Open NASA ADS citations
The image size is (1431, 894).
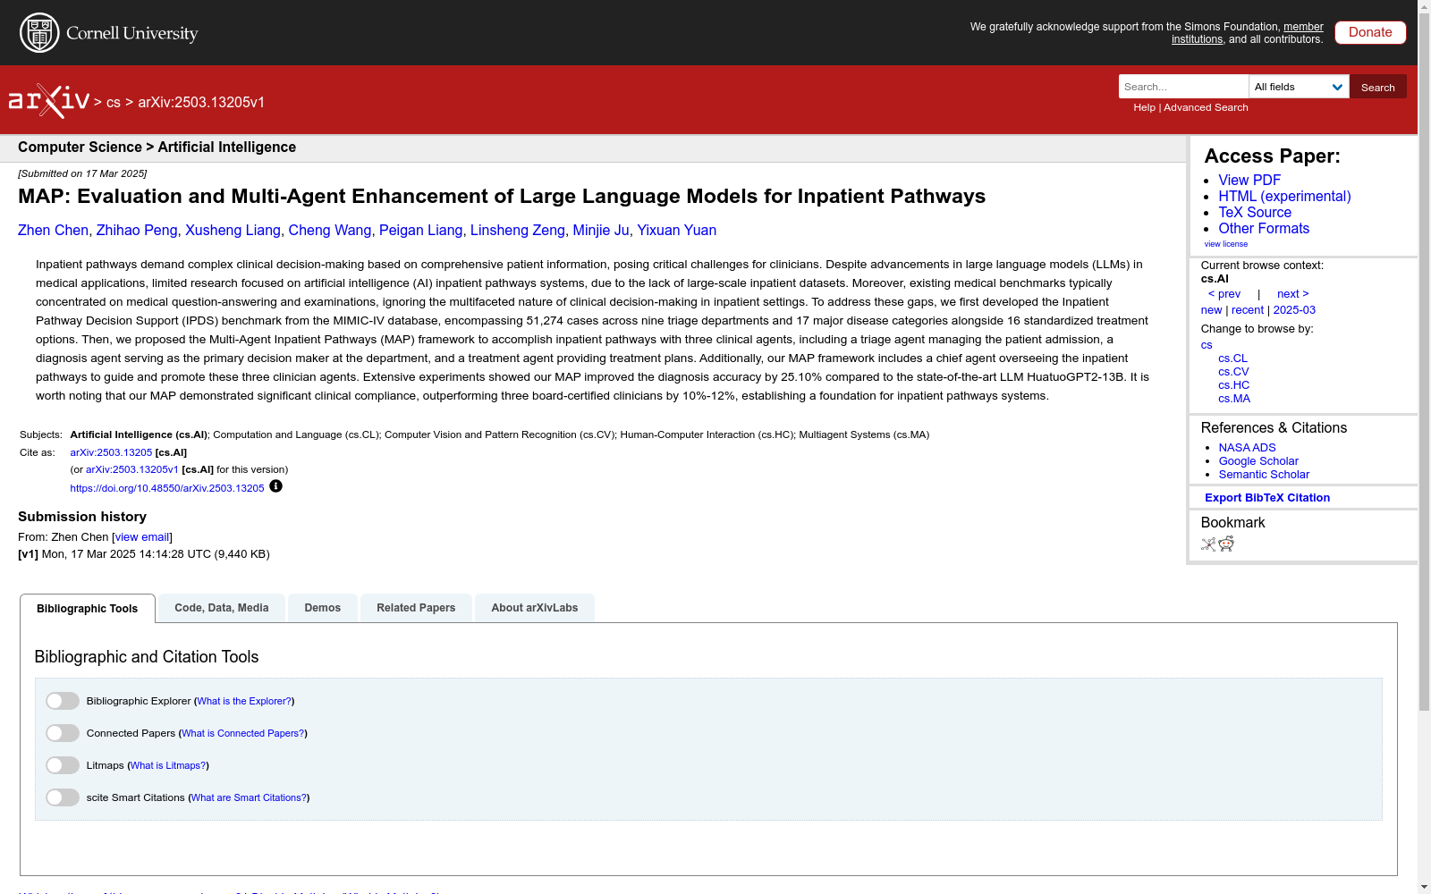pyautogui.click(x=1247, y=448)
